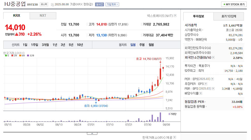Click the help icon beside 배당수익률
Image resolution: width=251 pixels, height=140 pixels.
coord(201,94)
